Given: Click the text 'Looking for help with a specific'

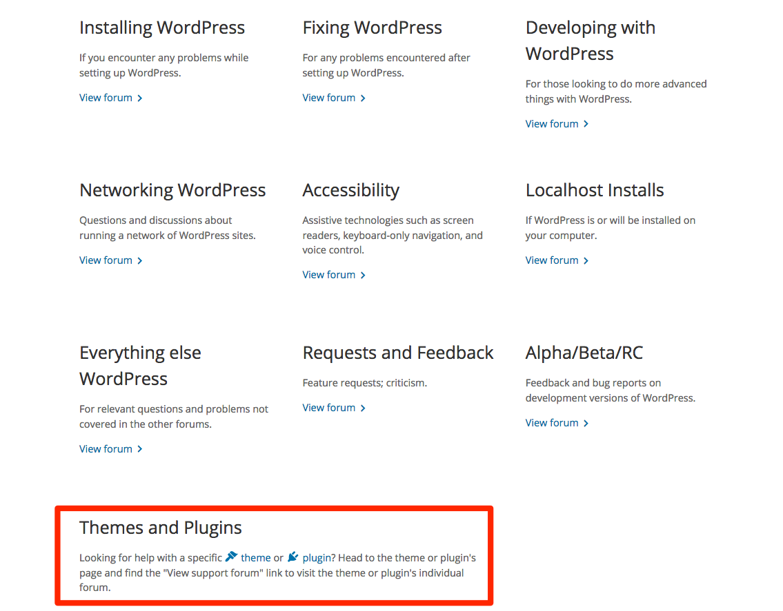Looking at the screenshot, I should (x=151, y=558).
